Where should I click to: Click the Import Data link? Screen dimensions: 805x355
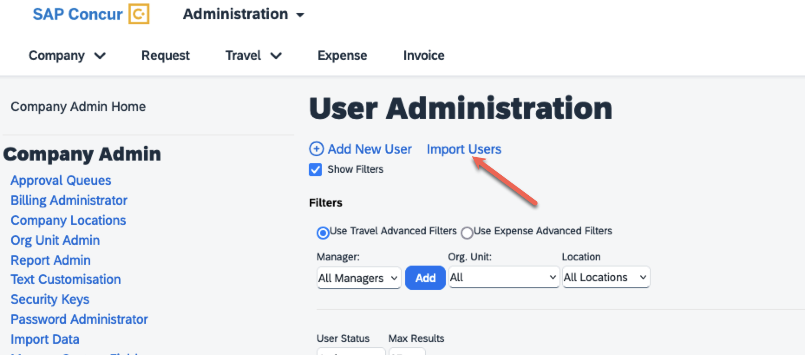pyautogui.click(x=45, y=339)
